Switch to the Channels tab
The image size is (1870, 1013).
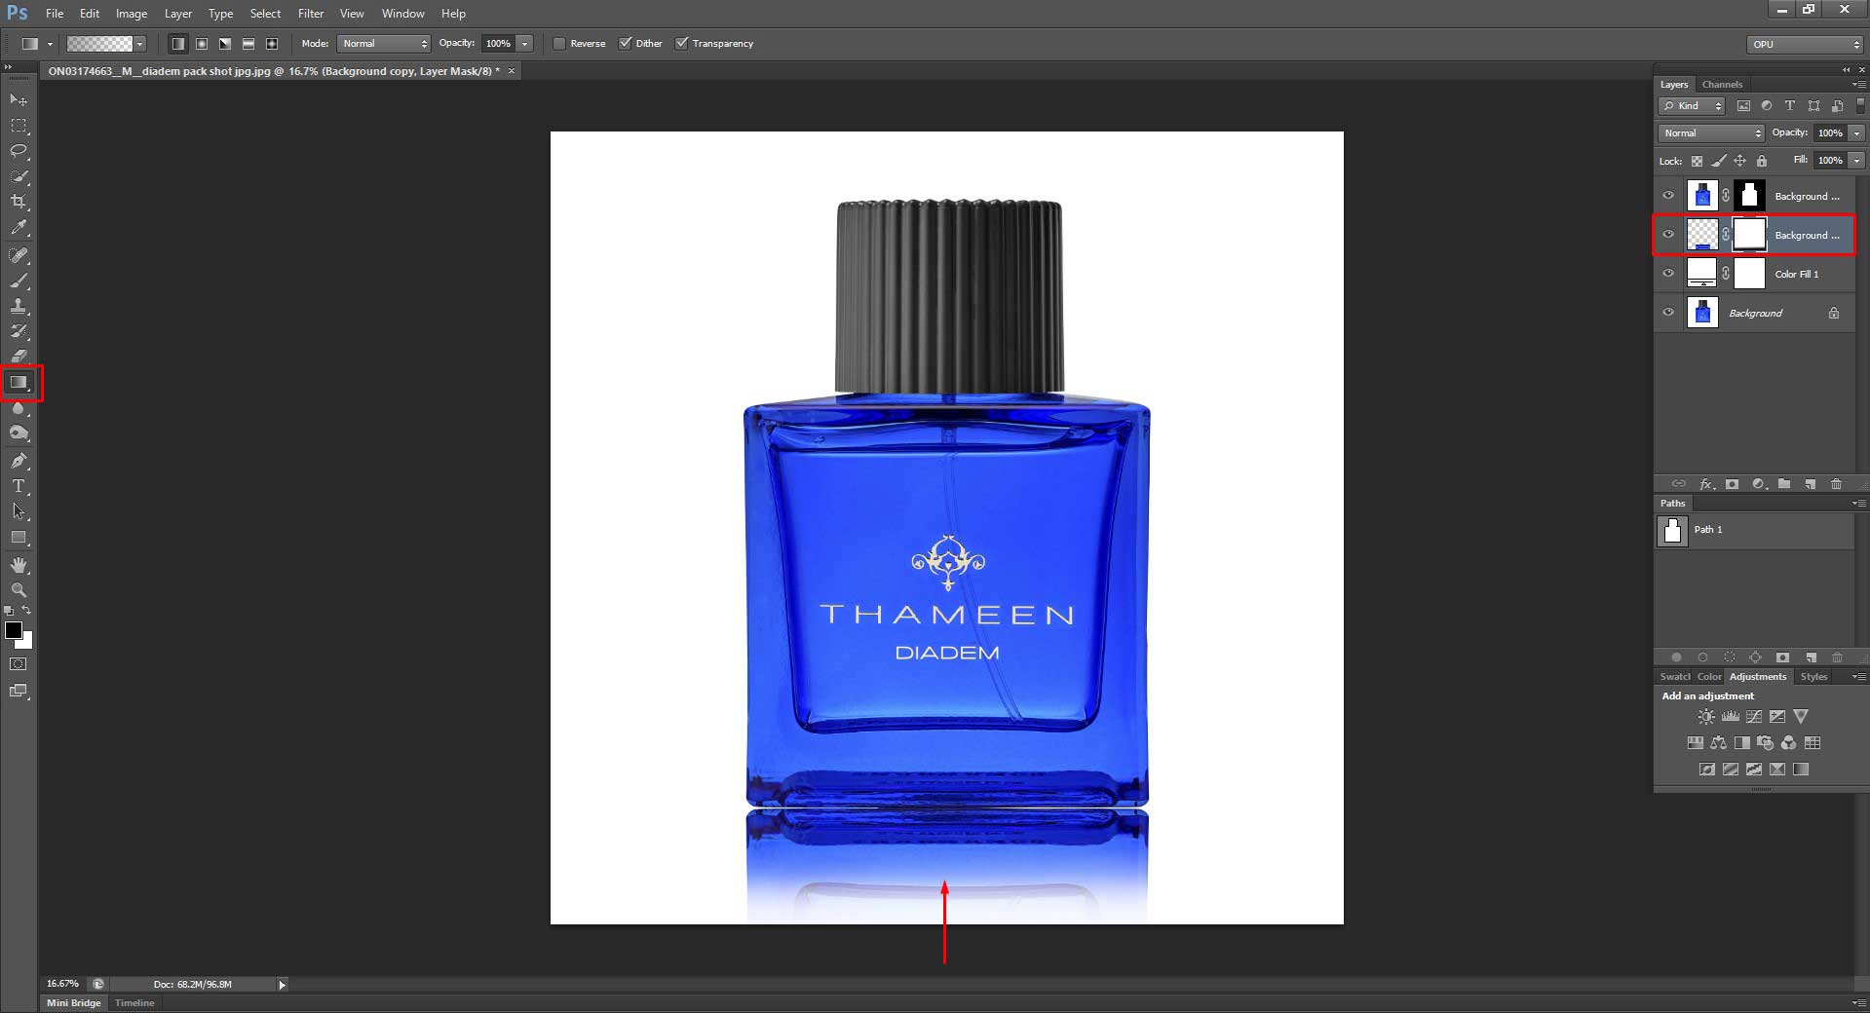point(1721,84)
